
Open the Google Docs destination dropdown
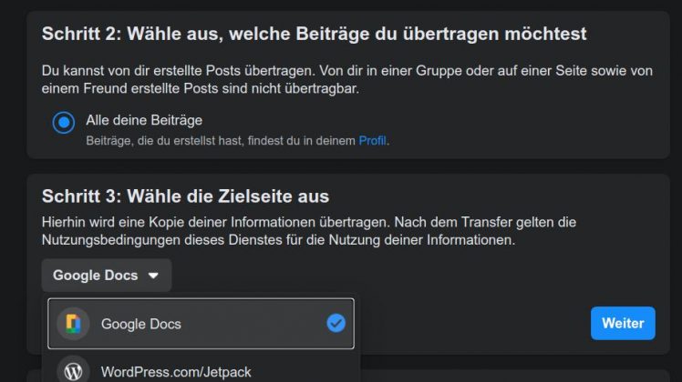click(106, 276)
